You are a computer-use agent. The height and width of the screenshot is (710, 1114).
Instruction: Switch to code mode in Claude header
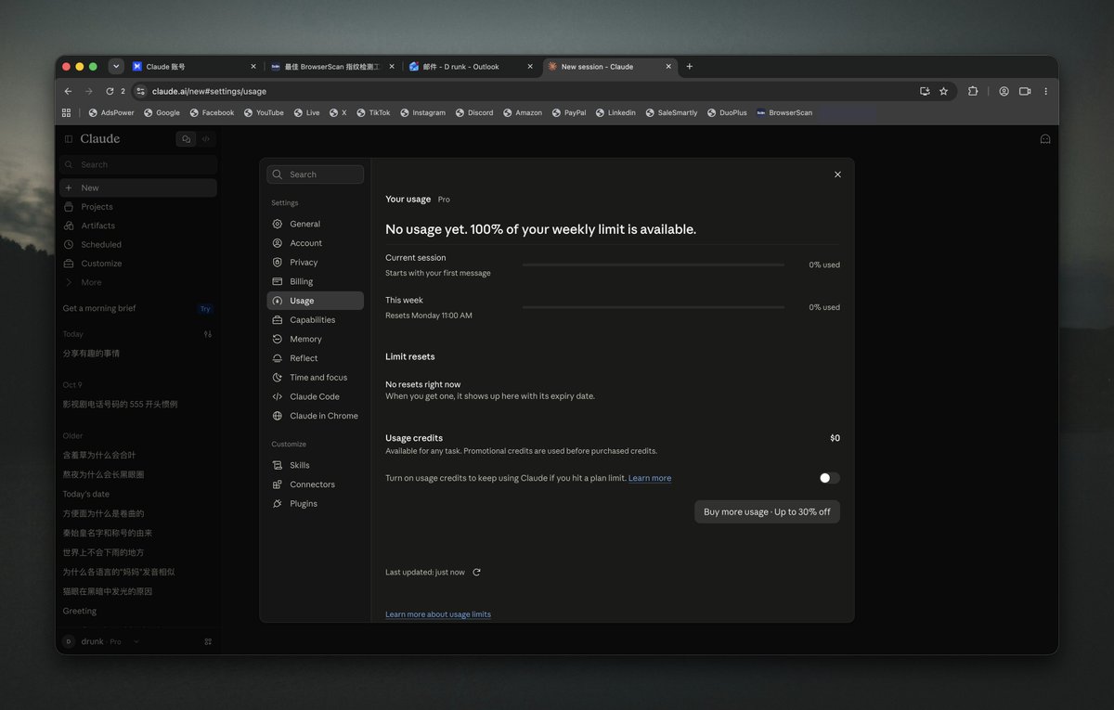point(206,139)
